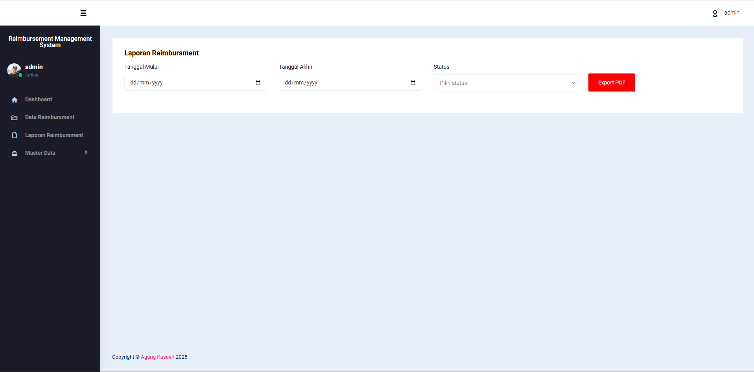Image resolution: width=754 pixels, height=372 pixels.
Task: Open the Pilih status dropdown
Action: 505,83
